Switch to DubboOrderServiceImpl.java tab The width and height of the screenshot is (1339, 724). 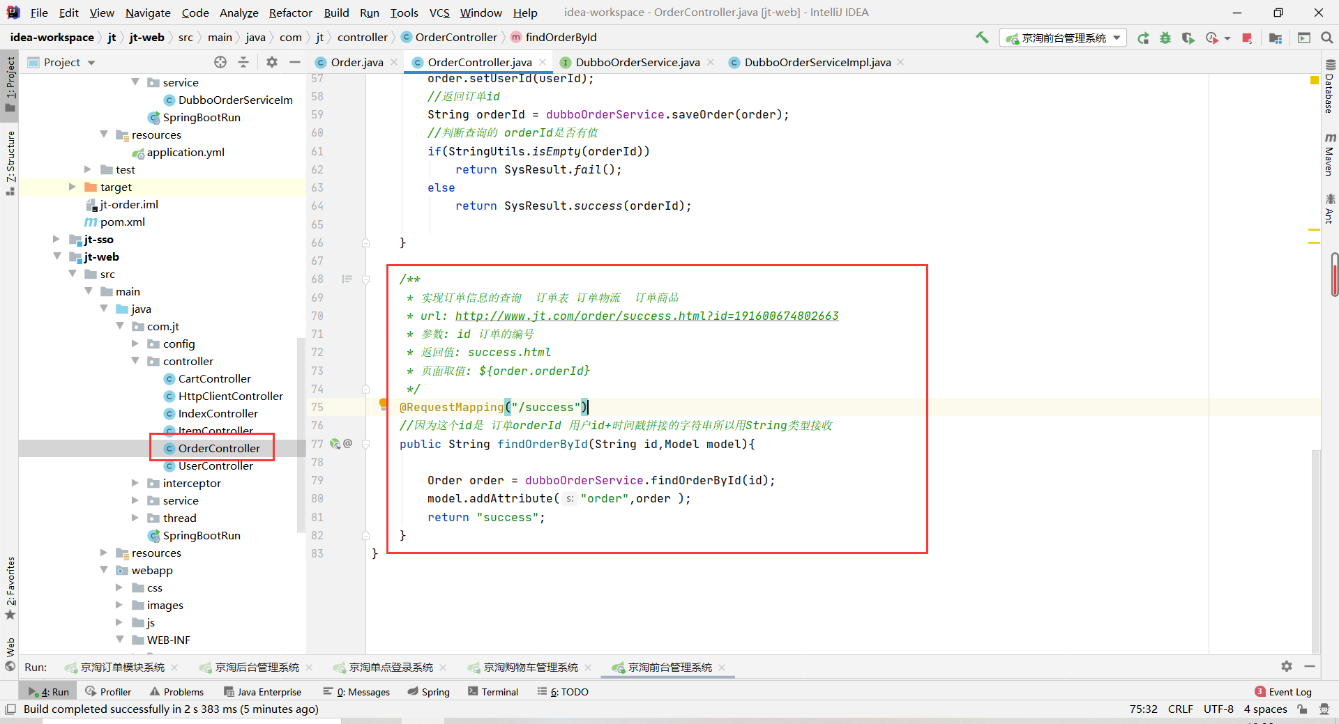(x=817, y=63)
